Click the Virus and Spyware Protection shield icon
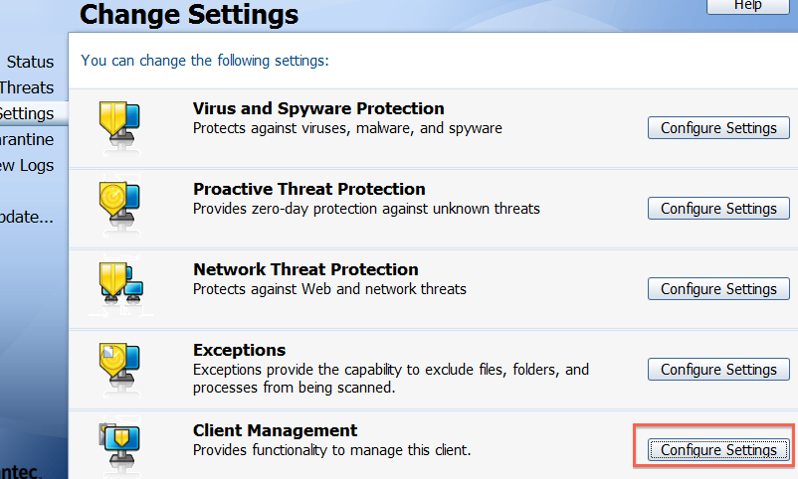The width and height of the screenshot is (798, 479). pyautogui.click(x=119, y=121)
